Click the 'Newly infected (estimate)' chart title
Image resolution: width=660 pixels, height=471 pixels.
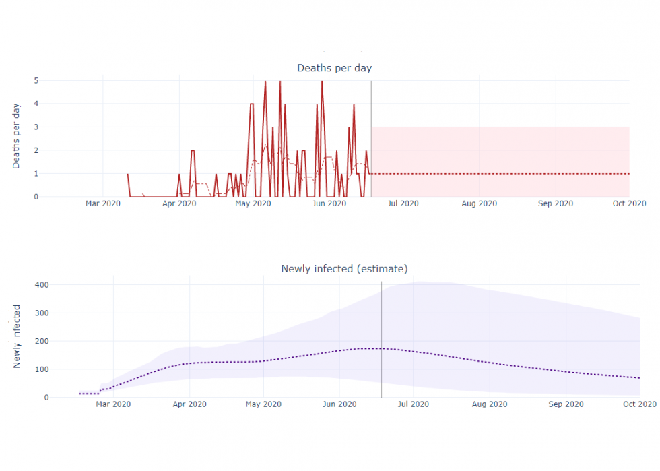(x=344, y=269)
